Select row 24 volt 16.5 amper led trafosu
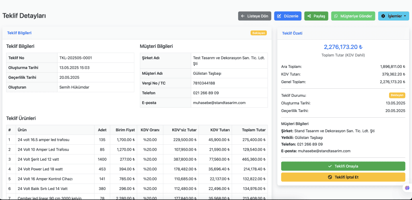This screenshot has height=200, width=412. pyautogui.click(x=137, y=140)
